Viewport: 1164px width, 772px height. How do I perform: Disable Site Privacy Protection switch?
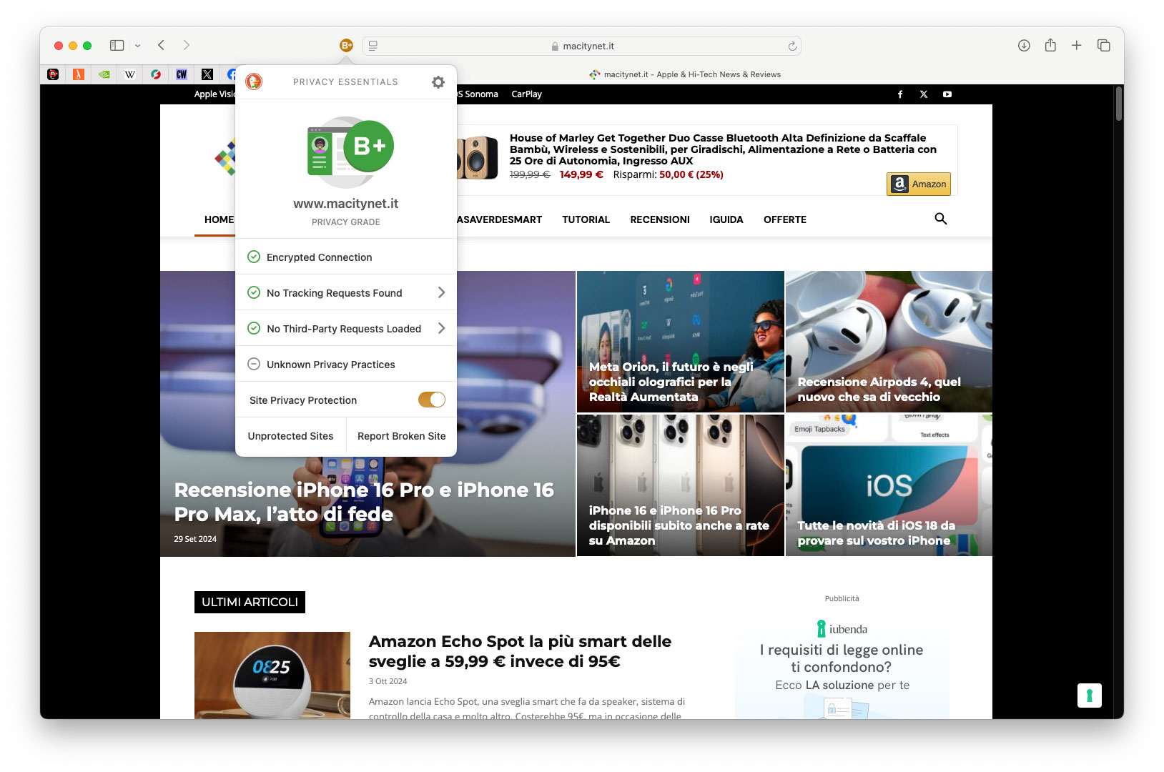(432, 400)
